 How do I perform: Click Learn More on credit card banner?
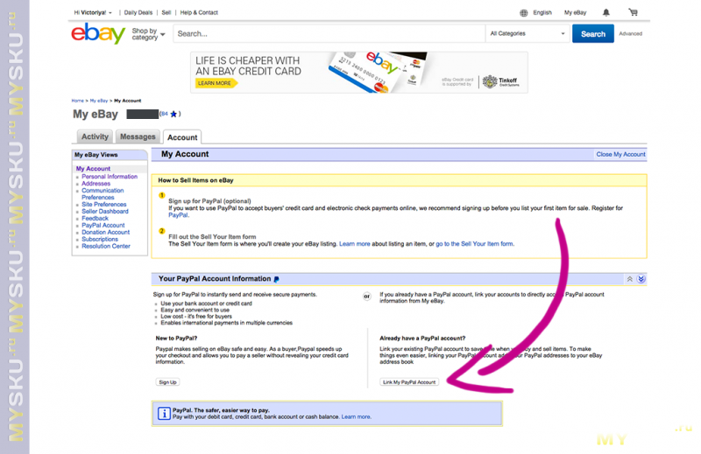(x=216, y=83)
